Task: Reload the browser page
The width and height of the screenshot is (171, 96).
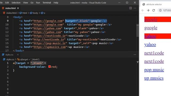Action: [x=154, y=10]
